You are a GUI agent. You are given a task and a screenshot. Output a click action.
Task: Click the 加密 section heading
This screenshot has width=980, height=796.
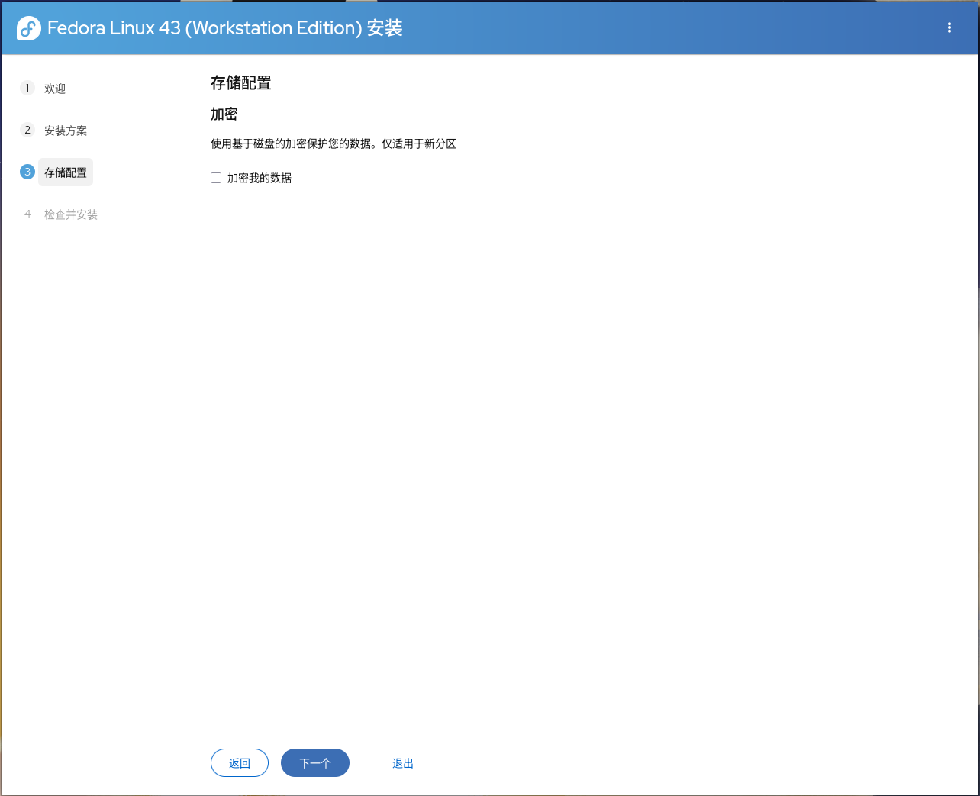pos(224,113)
